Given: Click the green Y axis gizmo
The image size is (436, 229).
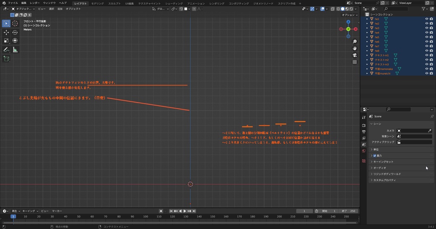Looking at the screenshot, I should (348, 29).
